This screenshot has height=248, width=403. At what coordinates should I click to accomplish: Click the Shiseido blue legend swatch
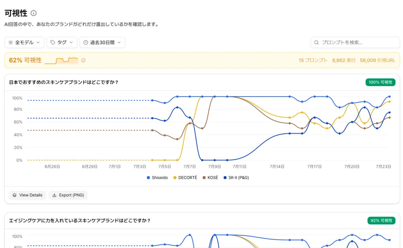pyautogui.click(x=148, y=178)
